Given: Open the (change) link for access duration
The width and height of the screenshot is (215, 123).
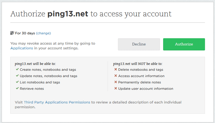Looking at the screenshot, I should (x=43, y=33).
